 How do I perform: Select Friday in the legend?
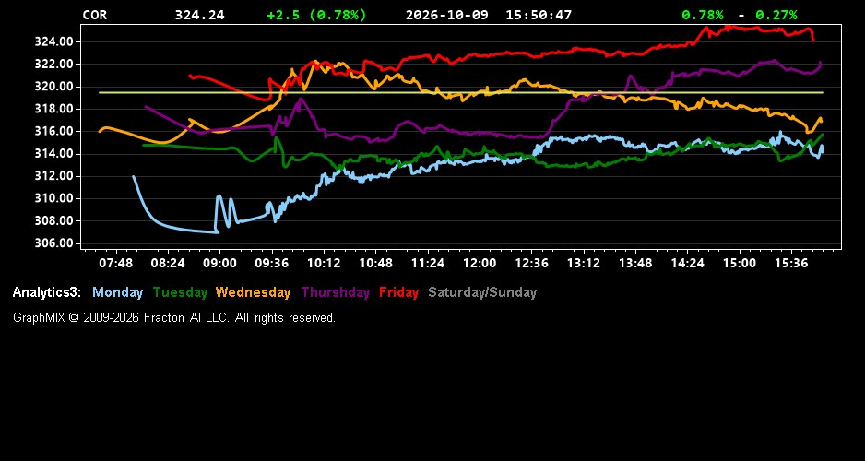[x=399, y=293]
